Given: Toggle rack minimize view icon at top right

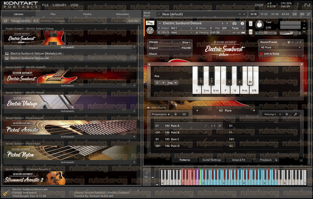Looking at the screenshot, I should coord(308,14).
